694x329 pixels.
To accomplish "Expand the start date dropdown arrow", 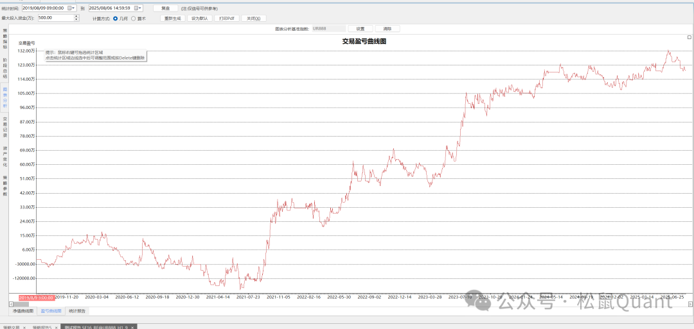I will tap(75, 8).
